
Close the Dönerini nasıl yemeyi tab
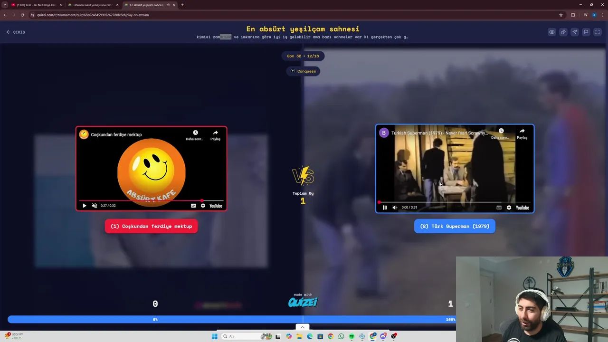coord(117,5)
